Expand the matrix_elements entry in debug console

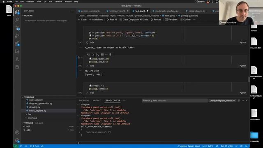(79, 132)
